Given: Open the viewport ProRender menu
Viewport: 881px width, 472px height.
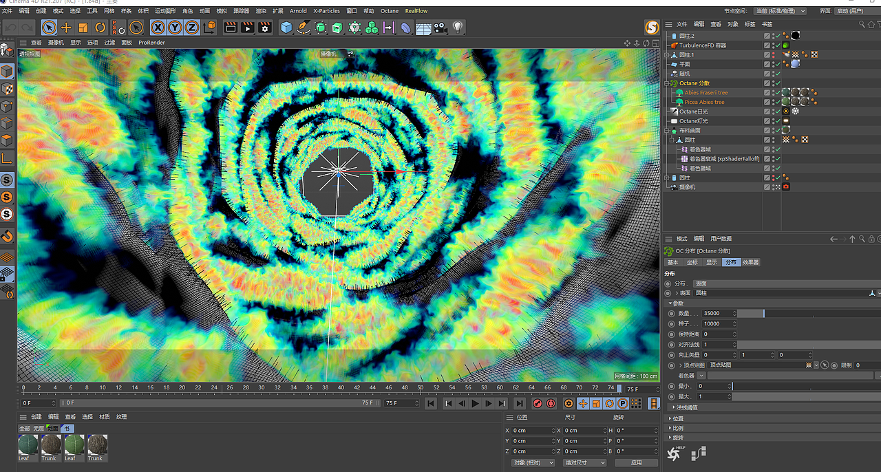Looking at the screenshot, I should tap(151, 43).
